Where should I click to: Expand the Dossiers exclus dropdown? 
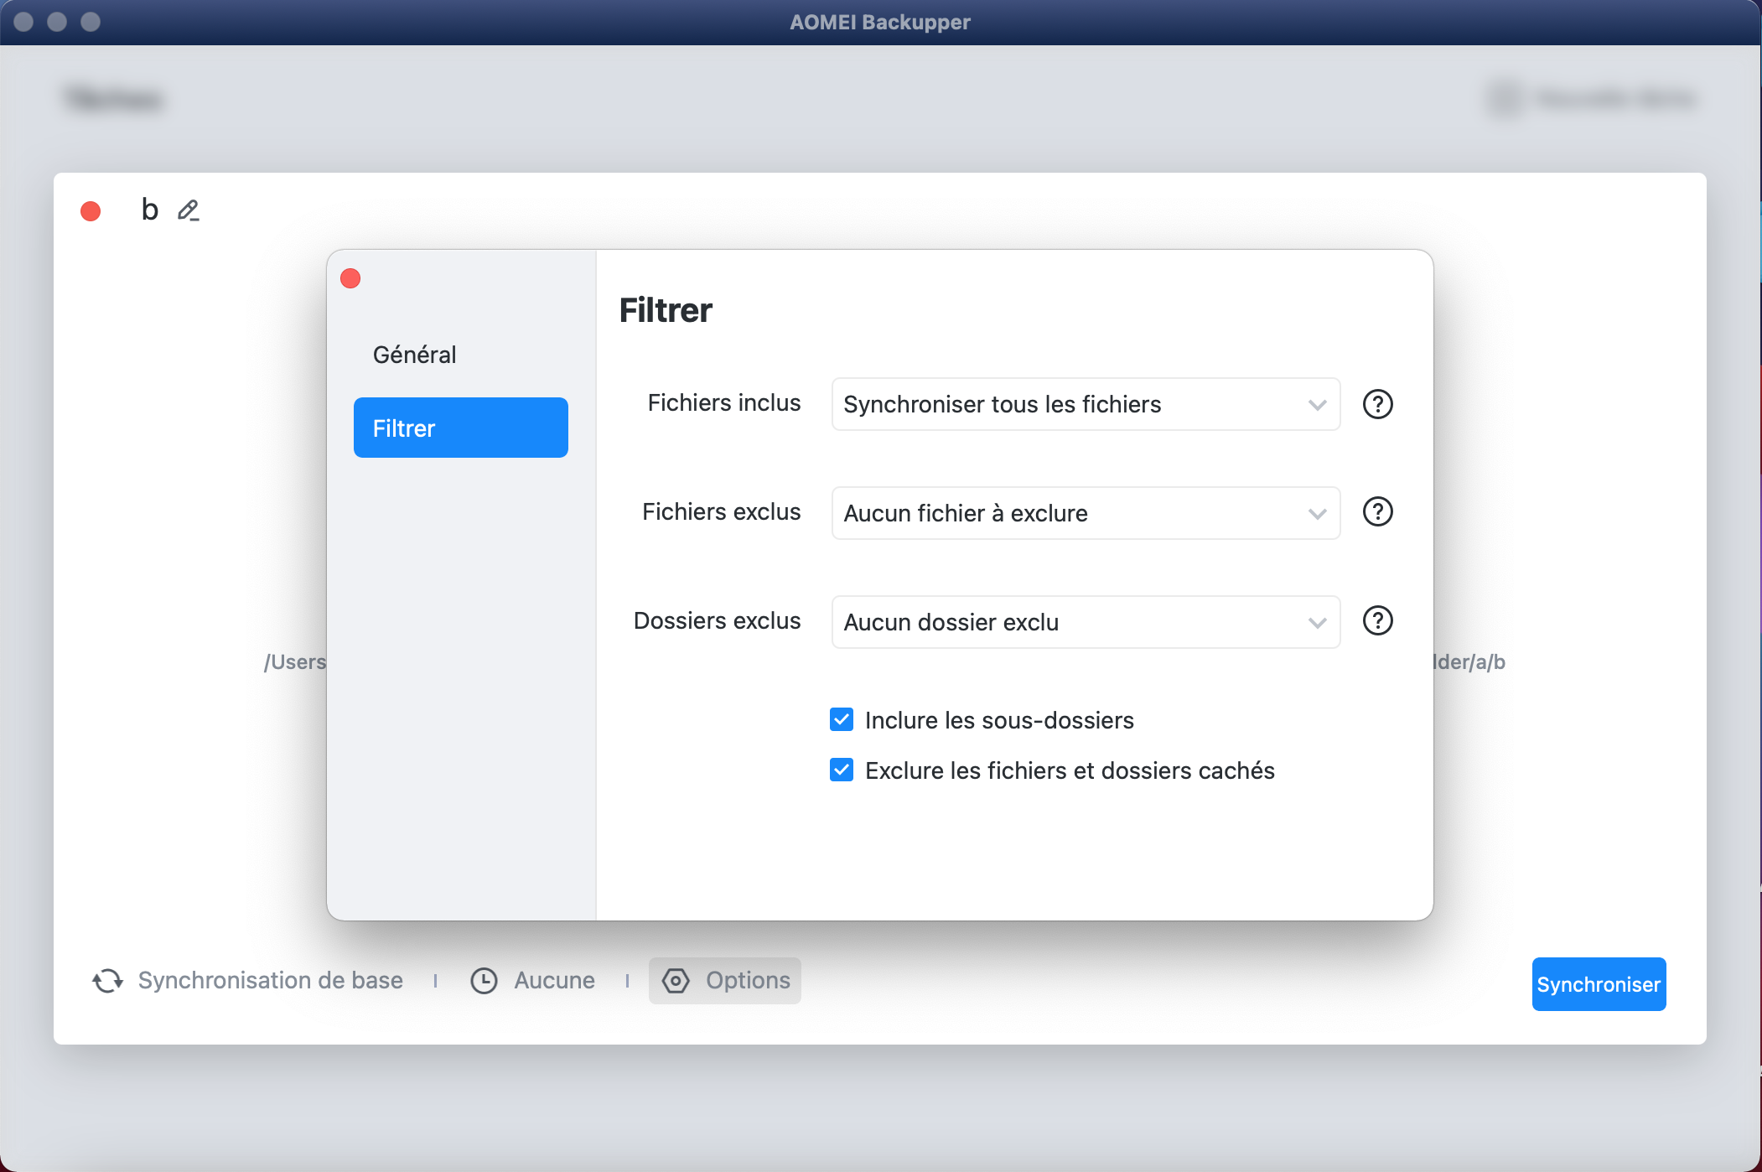(x=1086, y=622)
